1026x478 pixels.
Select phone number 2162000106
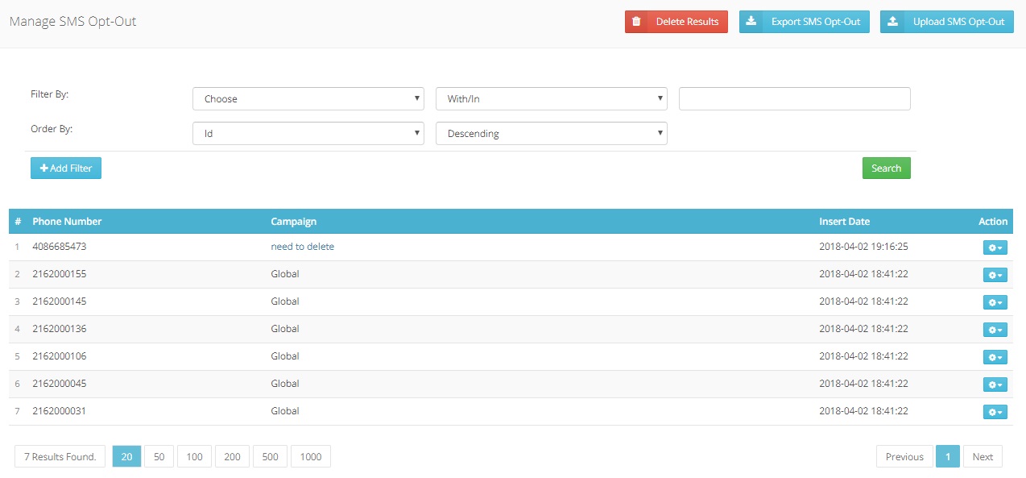coord(60,356)
